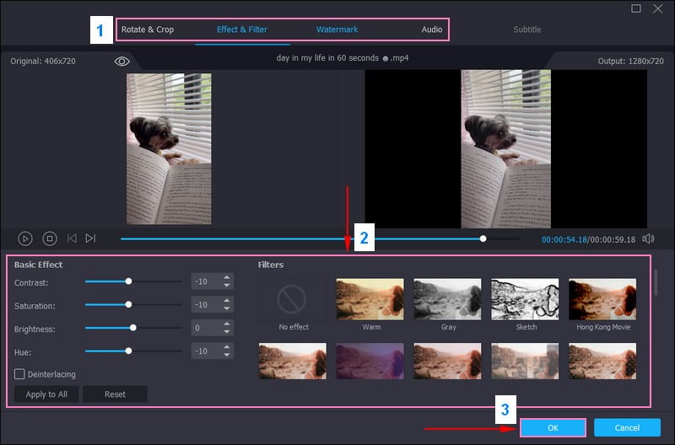The height and width of the screenshot is (445, 675).
Task: Jump to previous frame
Action: (72, 239)
